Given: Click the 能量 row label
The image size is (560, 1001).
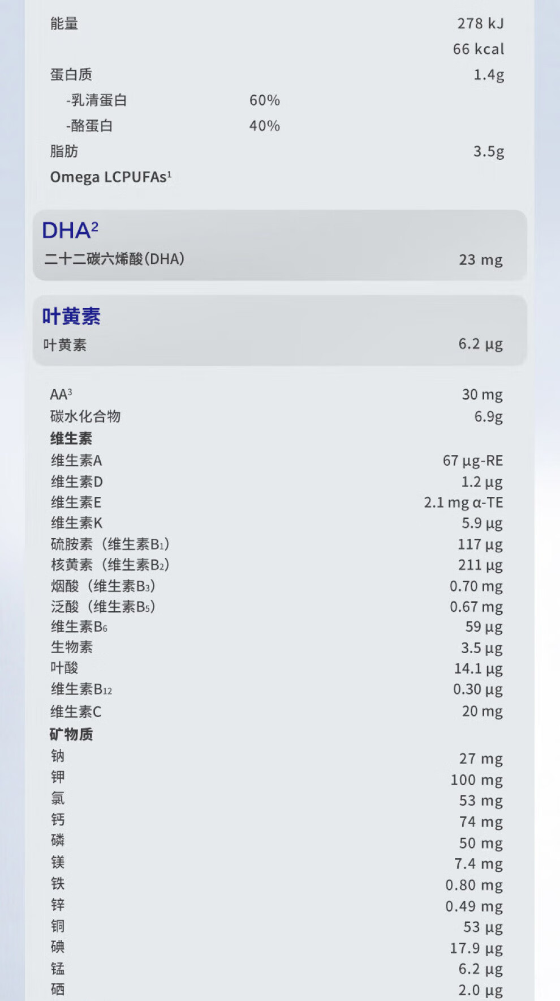Looking at the screenshot, I should 64,24.
